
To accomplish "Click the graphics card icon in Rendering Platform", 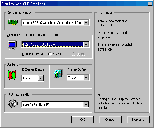I will 13,22.
